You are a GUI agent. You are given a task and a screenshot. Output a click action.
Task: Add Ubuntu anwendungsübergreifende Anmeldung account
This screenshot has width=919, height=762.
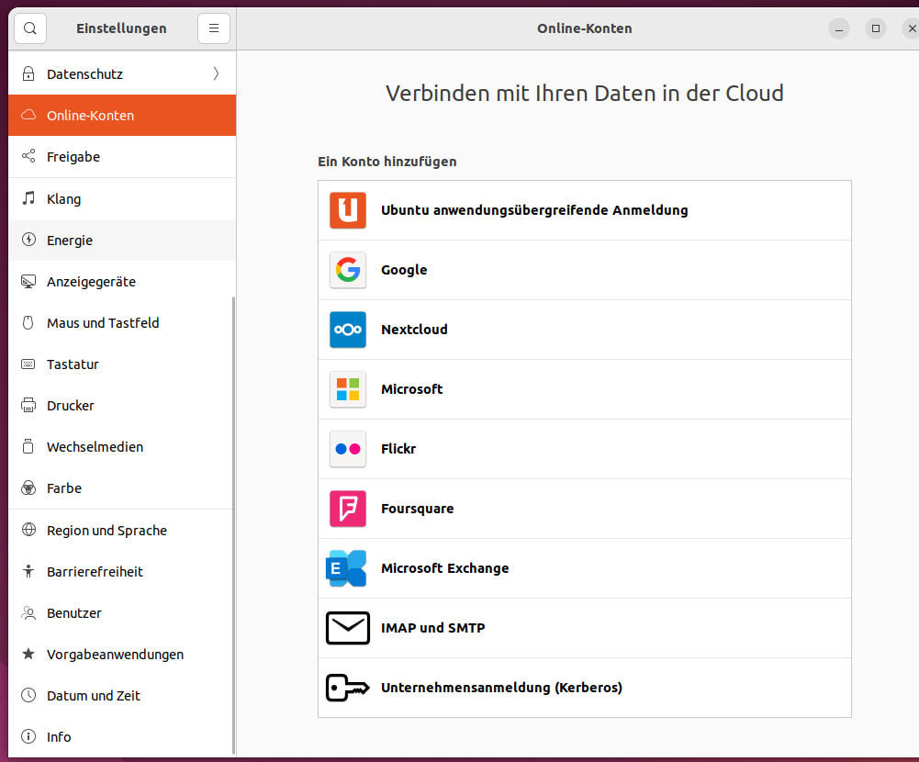pyautogui.click(x=584, y=210)
